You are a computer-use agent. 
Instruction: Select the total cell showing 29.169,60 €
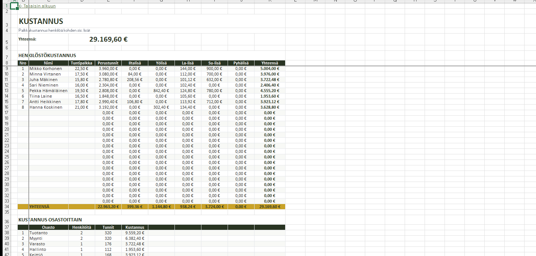(108, 39)
